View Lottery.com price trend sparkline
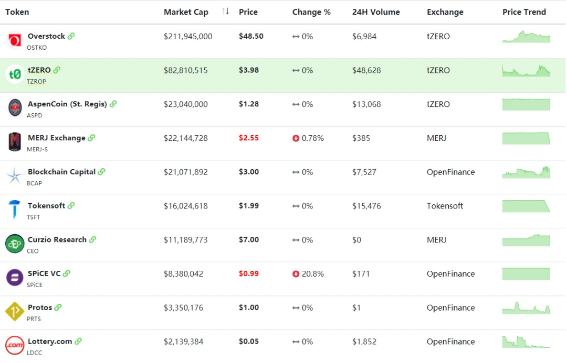 (x=526, y=342)
